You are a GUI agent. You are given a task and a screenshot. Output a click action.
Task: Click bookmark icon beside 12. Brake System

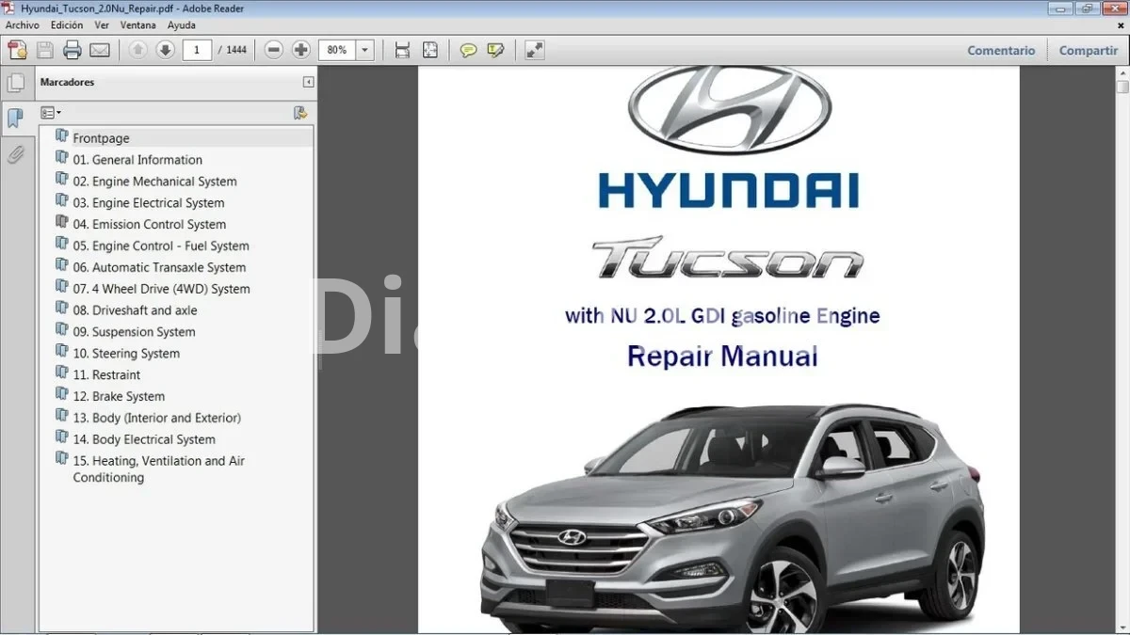[x=62, y=395]
